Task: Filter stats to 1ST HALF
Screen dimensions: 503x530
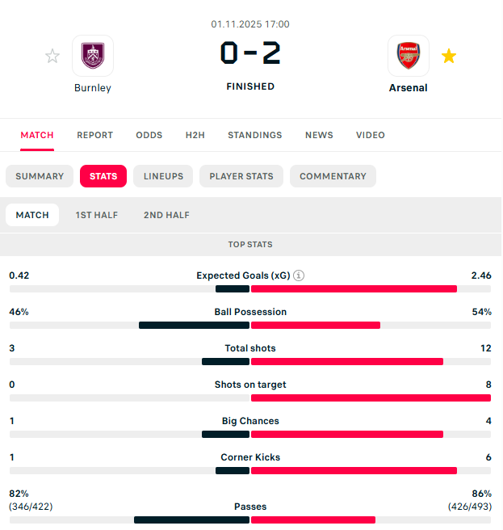Action: point(96,215)
